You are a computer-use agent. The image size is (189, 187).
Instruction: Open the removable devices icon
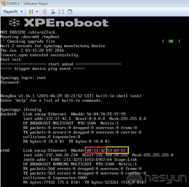click(x=53, y=12)
